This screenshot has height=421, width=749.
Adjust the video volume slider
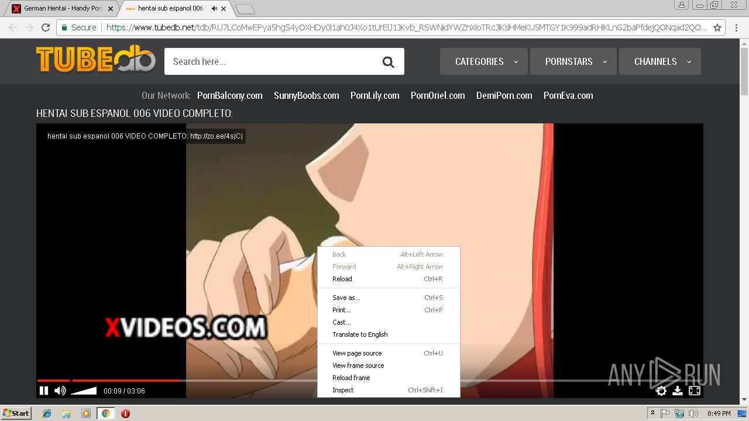pyautogui.click(x=84, y=391)
